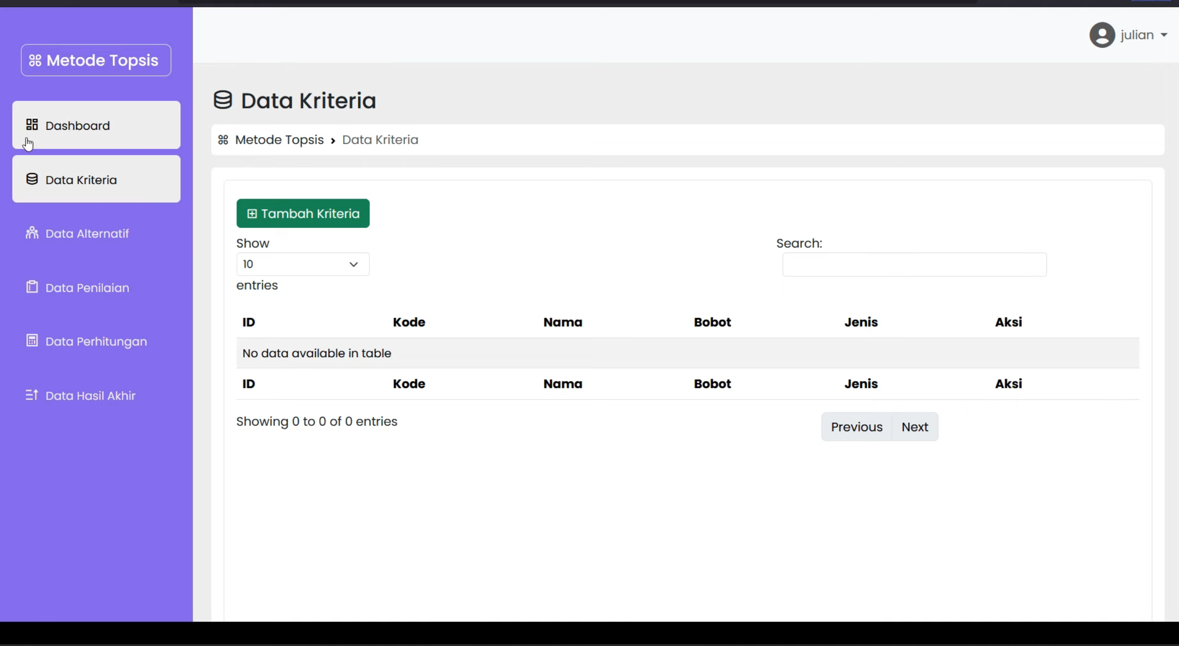Open Data Penilaian from sidebar

tap(96, 287)
